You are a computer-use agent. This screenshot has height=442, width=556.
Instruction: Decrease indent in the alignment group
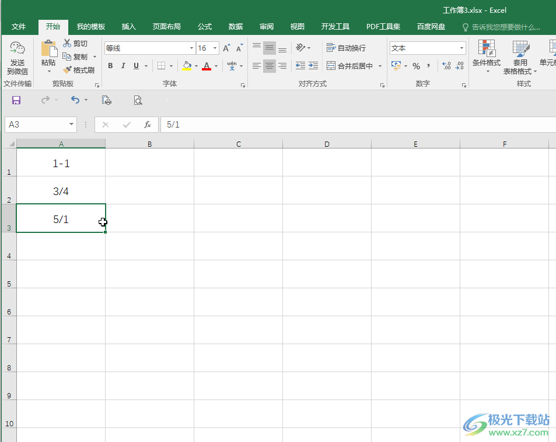coord(300,65)
